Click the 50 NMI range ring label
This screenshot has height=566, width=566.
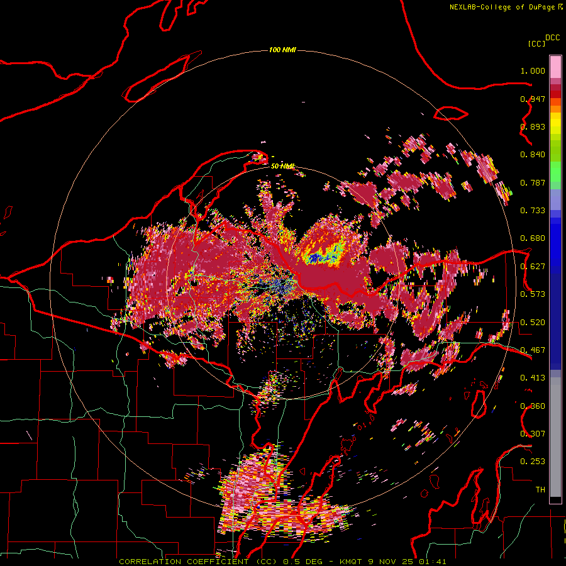[282, 166]
